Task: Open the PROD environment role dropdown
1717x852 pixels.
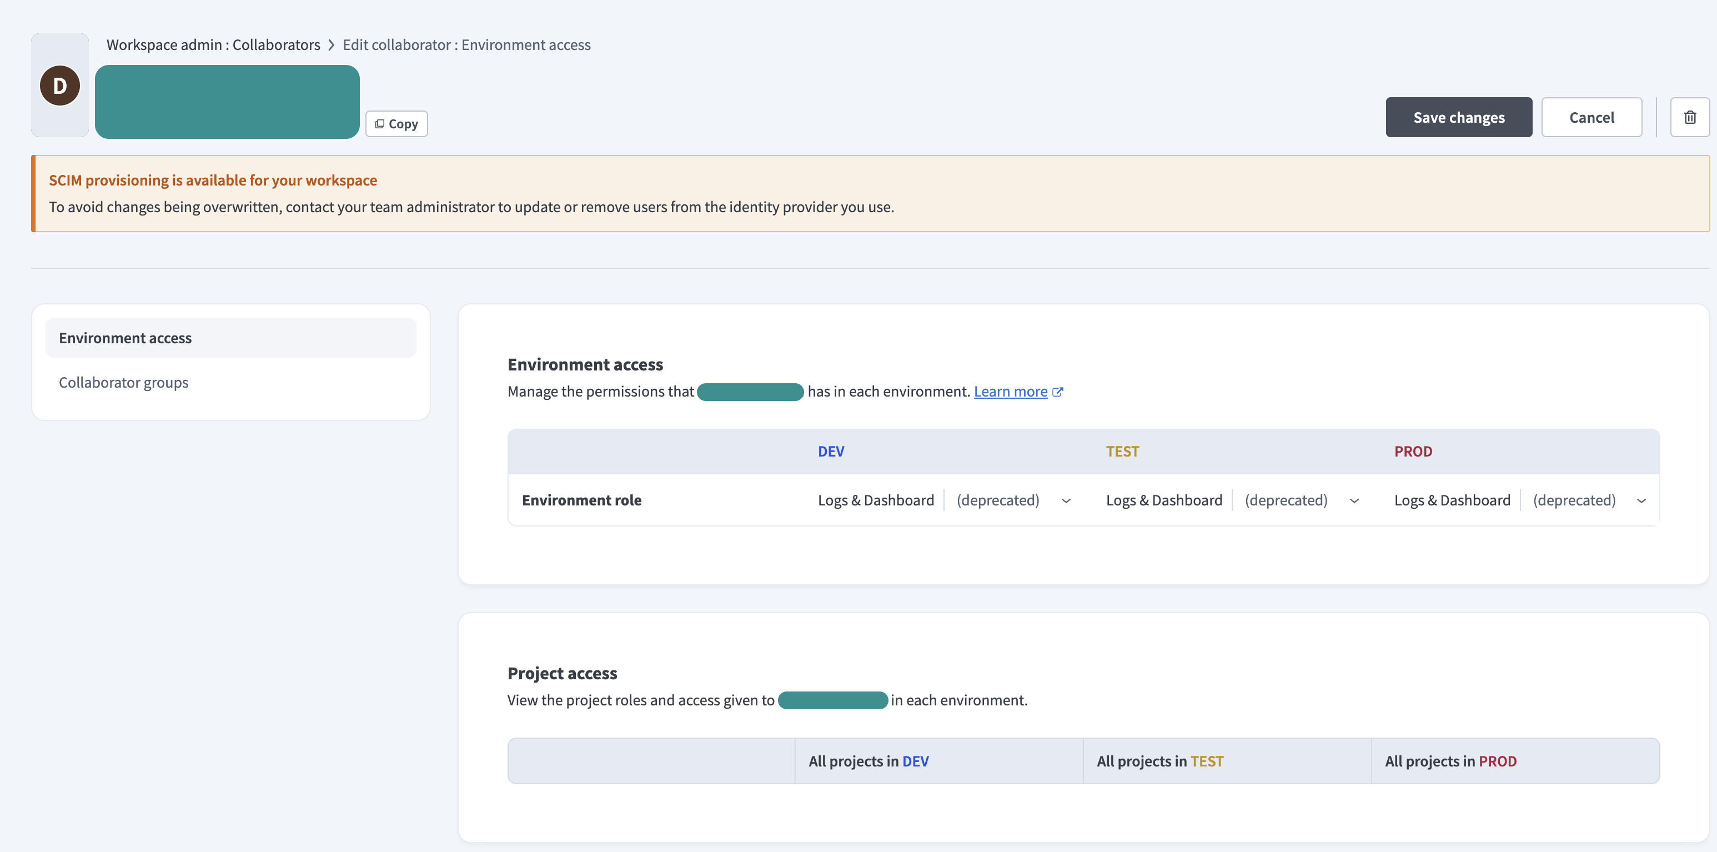Action: click(1641, 500)
